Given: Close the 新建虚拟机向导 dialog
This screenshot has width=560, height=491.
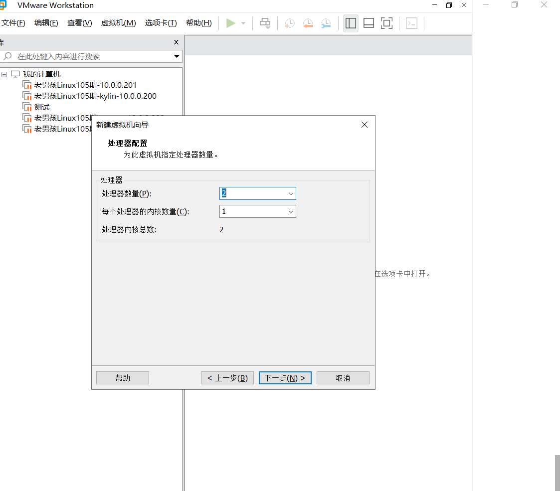Looking at the screenshot, I should point(365,125).
